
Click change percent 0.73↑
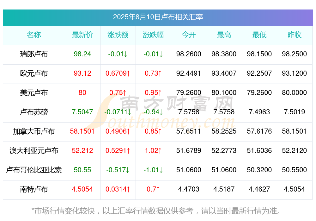tap(153, 73)
